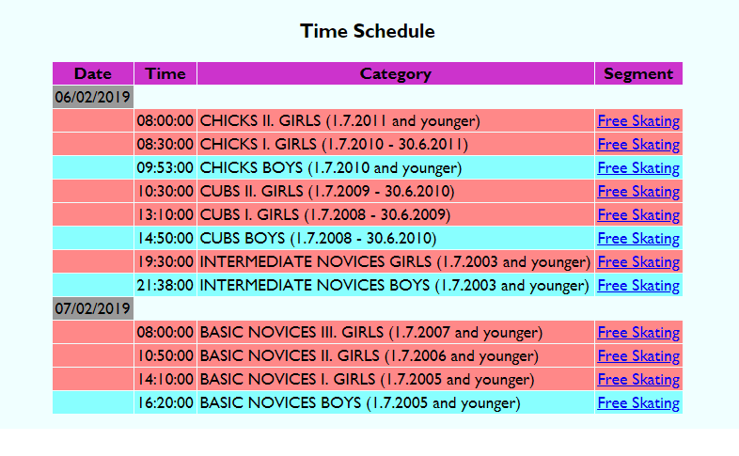
Task: Open Free Skating for BASIC NOVICES III. GIRLS
Action: tap(638, 333)
